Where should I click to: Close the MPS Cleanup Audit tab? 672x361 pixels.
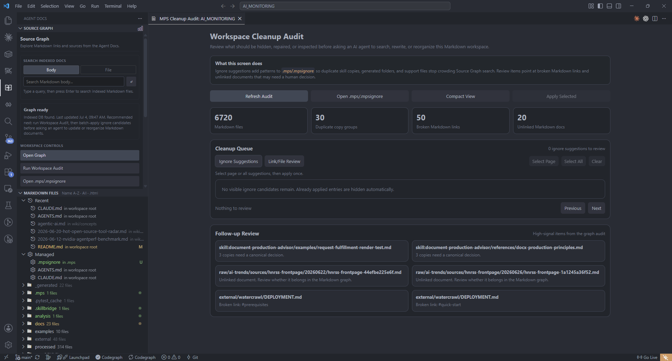[x=240, y=19]
